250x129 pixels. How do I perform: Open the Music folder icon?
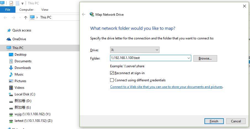11,74
